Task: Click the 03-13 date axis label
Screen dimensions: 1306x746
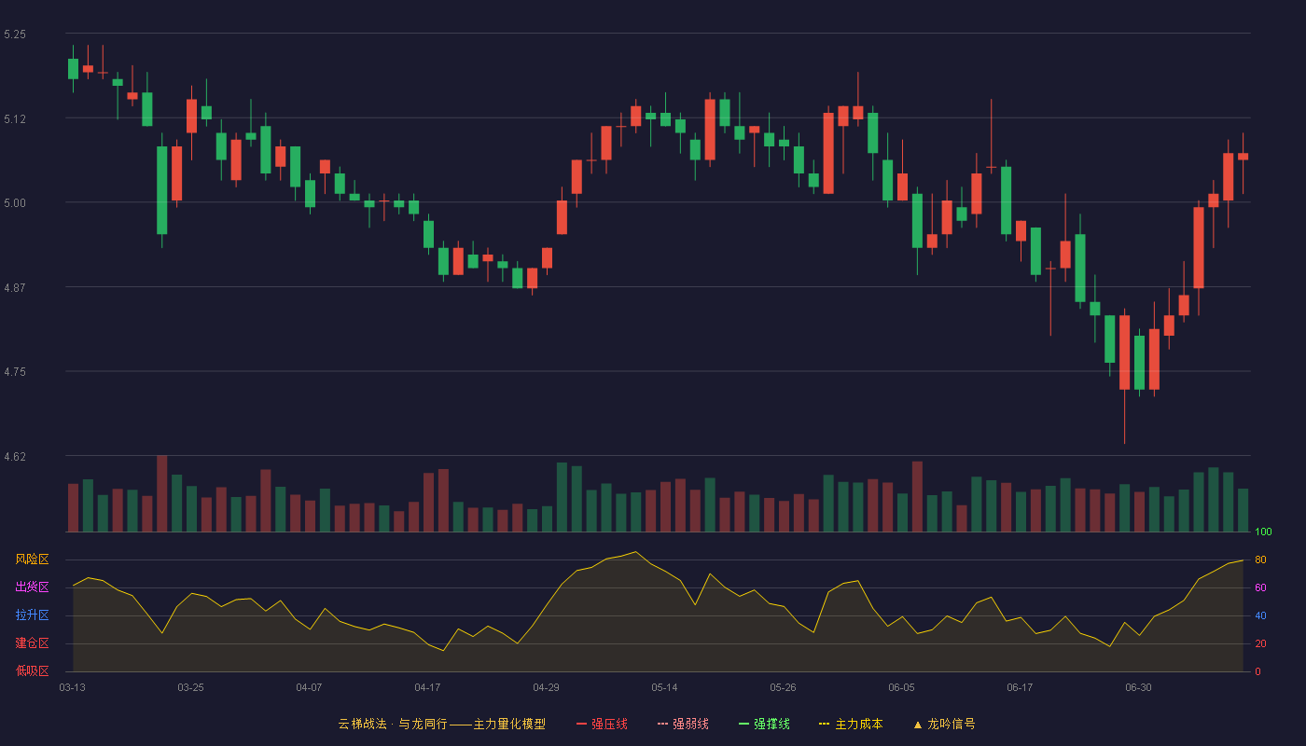Action: [72, 687]
